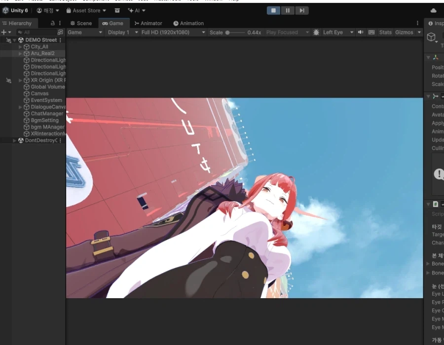Toggle picking next to XR Origin
Screen dimensions: 444x345
point(9,81)
